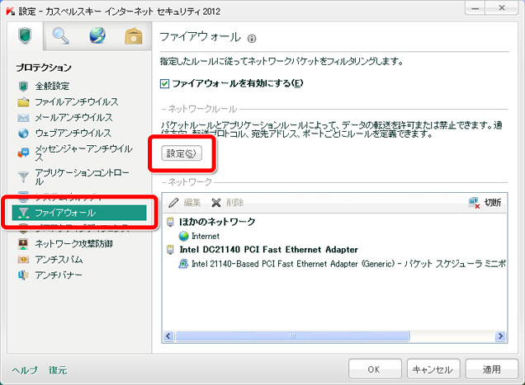Click the Intel 21140-Based connection icon
Viewport: 525px width, 385px height.
[182, 264]
